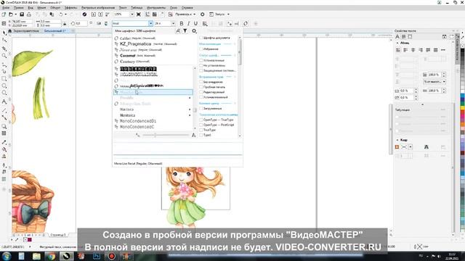Select the Freehand drawing tool
This screenshot has height=261, width=465.
[4, 64]
